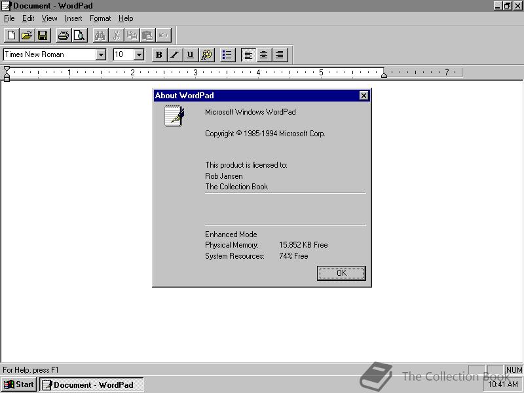Click the Find binoculars icon
The width and height of the screenshot is (524, 393).
click(x=100, y=35)
